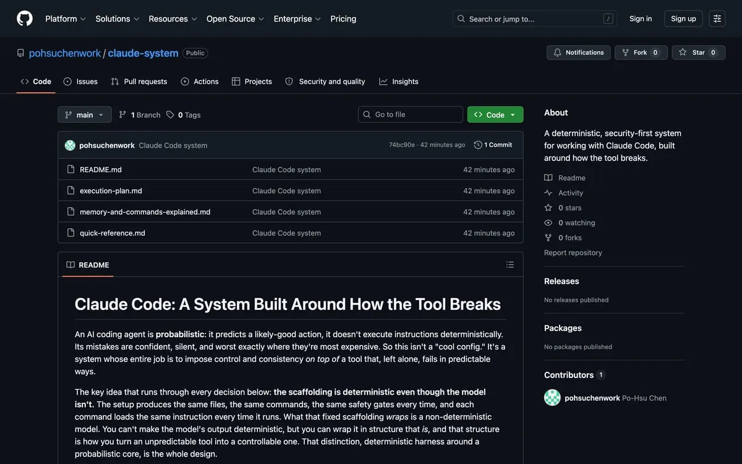Image resolution: width=742 pixels, height=464 pixels.
Task: Open the claude-system repository link
Action: tap(143, 53)
